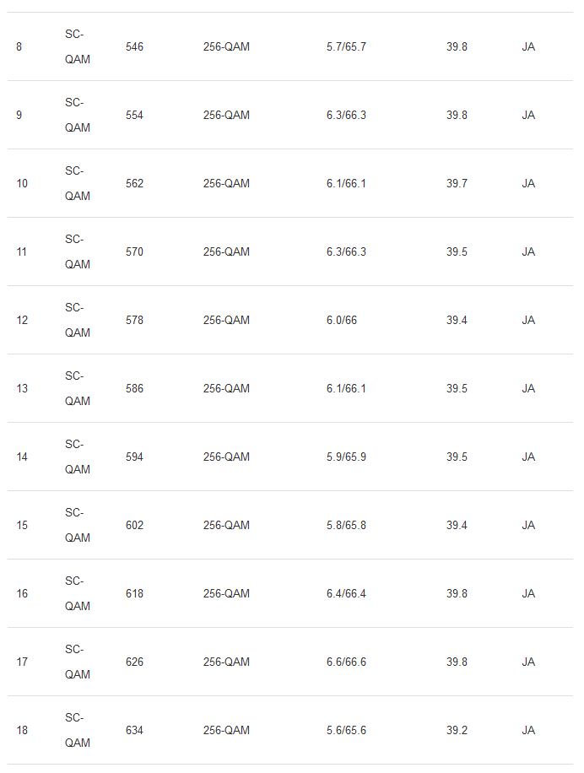
Task: Select the 39.7 signal value
Action: click(457, 183)
